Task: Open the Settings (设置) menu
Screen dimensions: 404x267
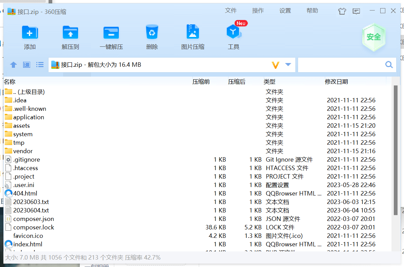Action: point(285,11)
